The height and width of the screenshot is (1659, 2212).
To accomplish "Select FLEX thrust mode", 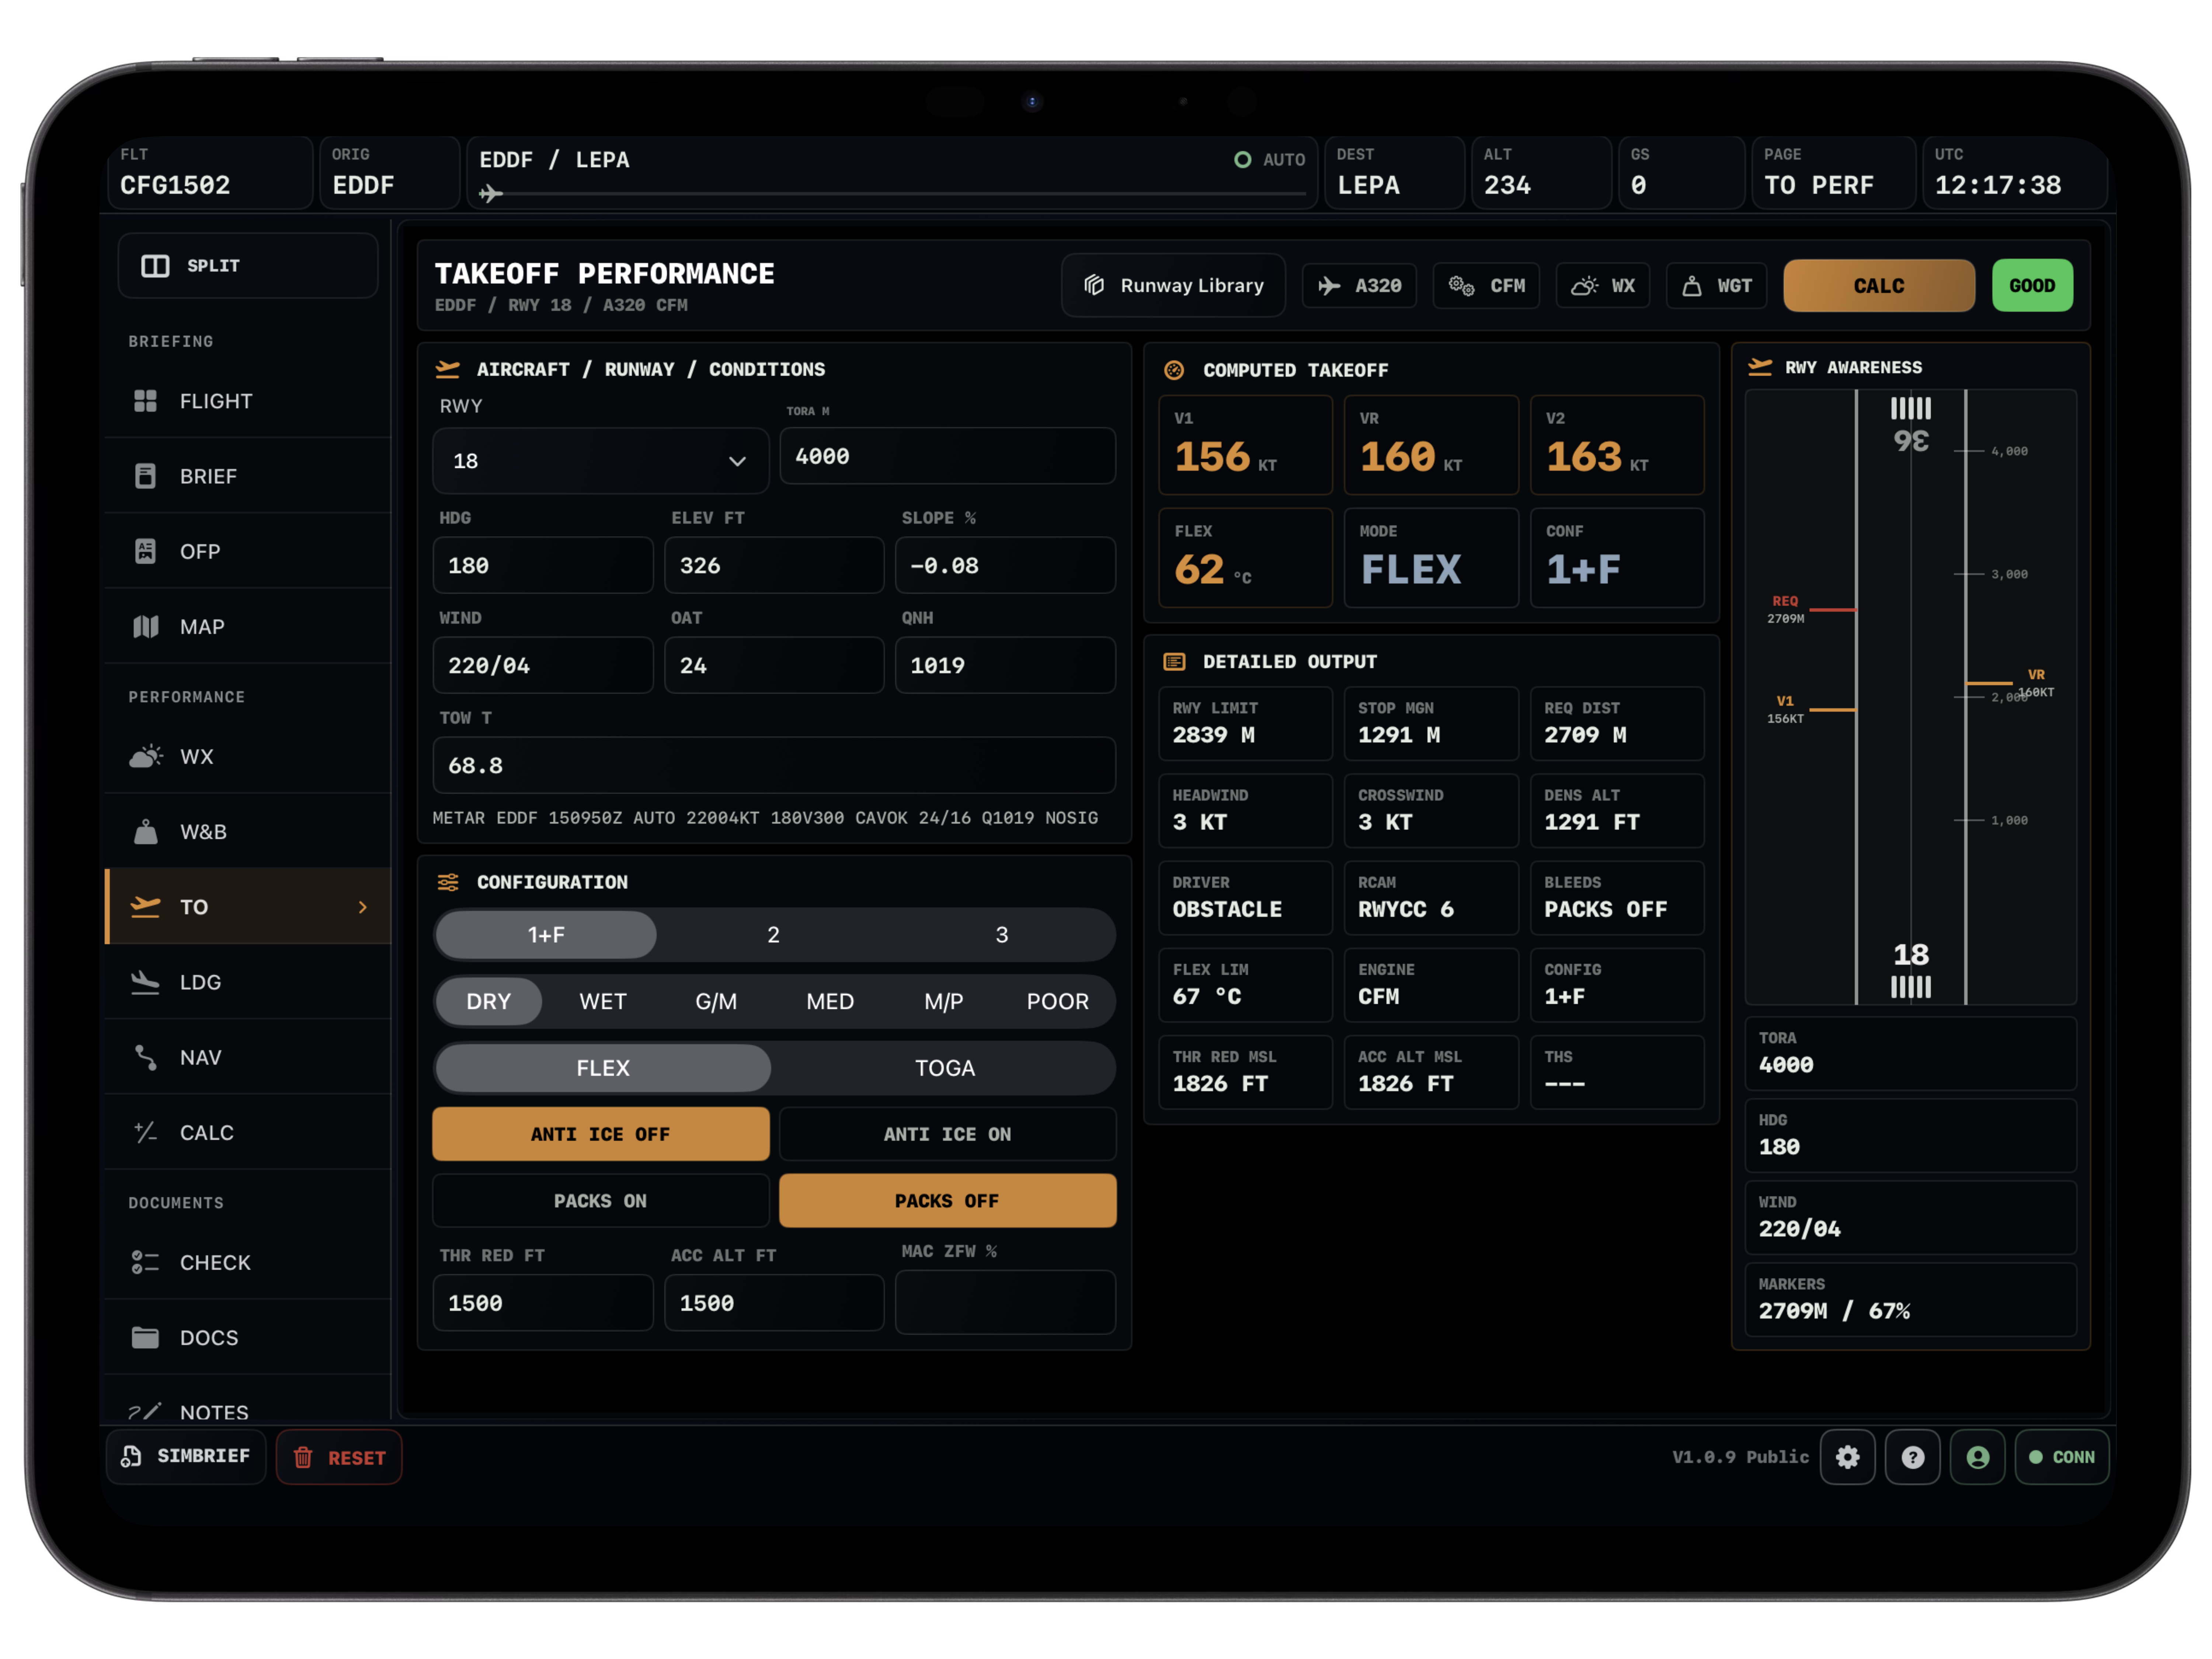I will click(x=603, y=1068).
